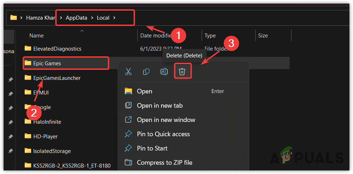353x174 pixels.
Task: Navigate to AppData in the breadcrumb
Action: coord(77,17)
